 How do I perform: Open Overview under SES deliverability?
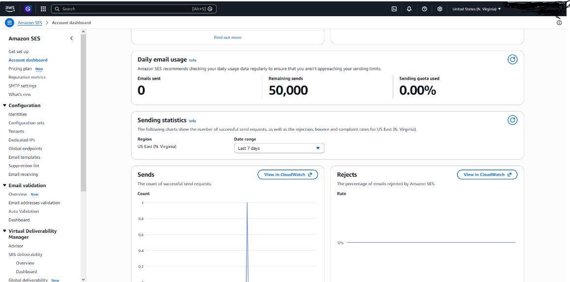point(25,263)
